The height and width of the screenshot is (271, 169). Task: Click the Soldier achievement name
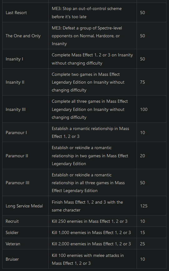[x=12, y=232]
